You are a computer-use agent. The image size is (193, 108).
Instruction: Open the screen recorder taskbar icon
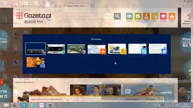[x=15, y=105]
